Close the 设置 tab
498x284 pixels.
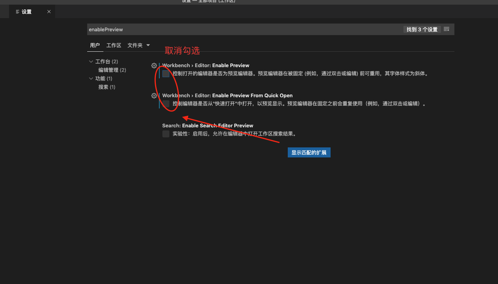[49, 12]
